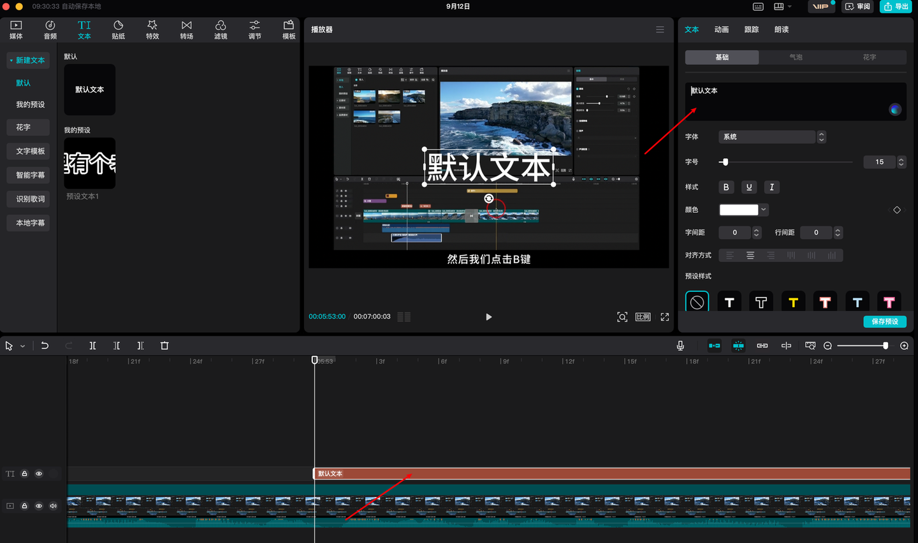Mute the video track audio
The image size is (918, 543).
pyautogui.click(x=53, y=506)
